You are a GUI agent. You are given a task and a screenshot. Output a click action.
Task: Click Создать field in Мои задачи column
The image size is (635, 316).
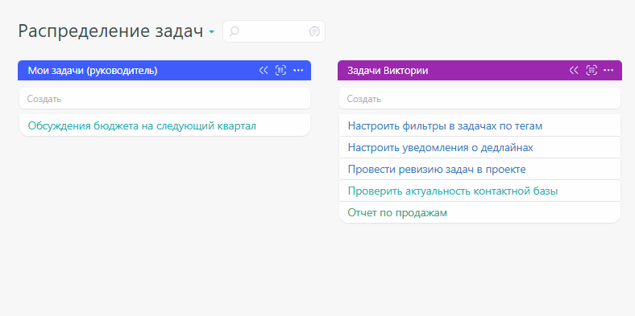tap(164, 98)
